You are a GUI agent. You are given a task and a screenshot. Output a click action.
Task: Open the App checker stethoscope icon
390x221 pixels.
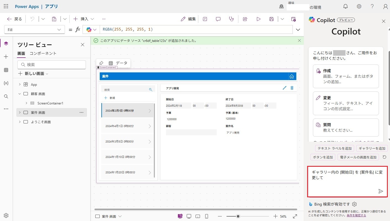[231, 19]
